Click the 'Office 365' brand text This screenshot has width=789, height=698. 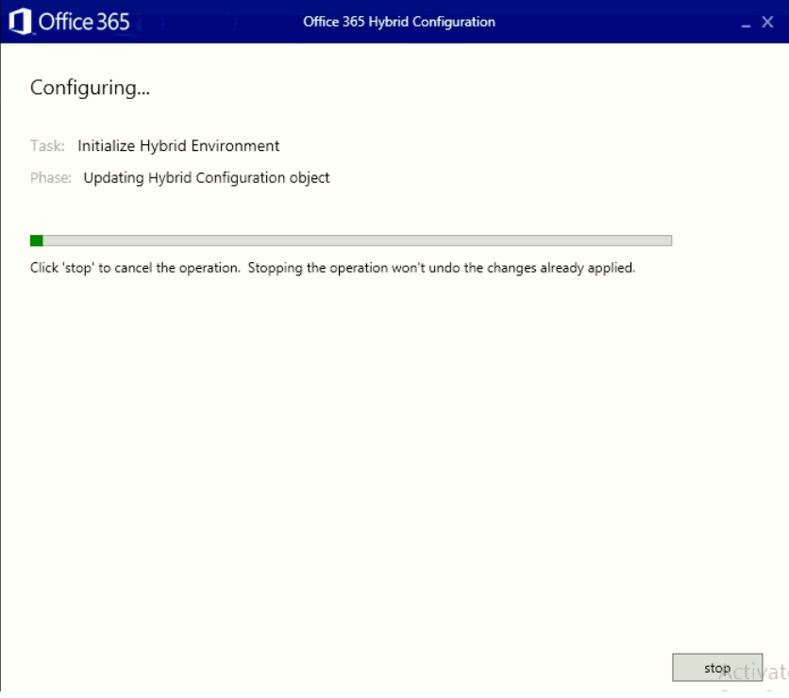[84, 22]
